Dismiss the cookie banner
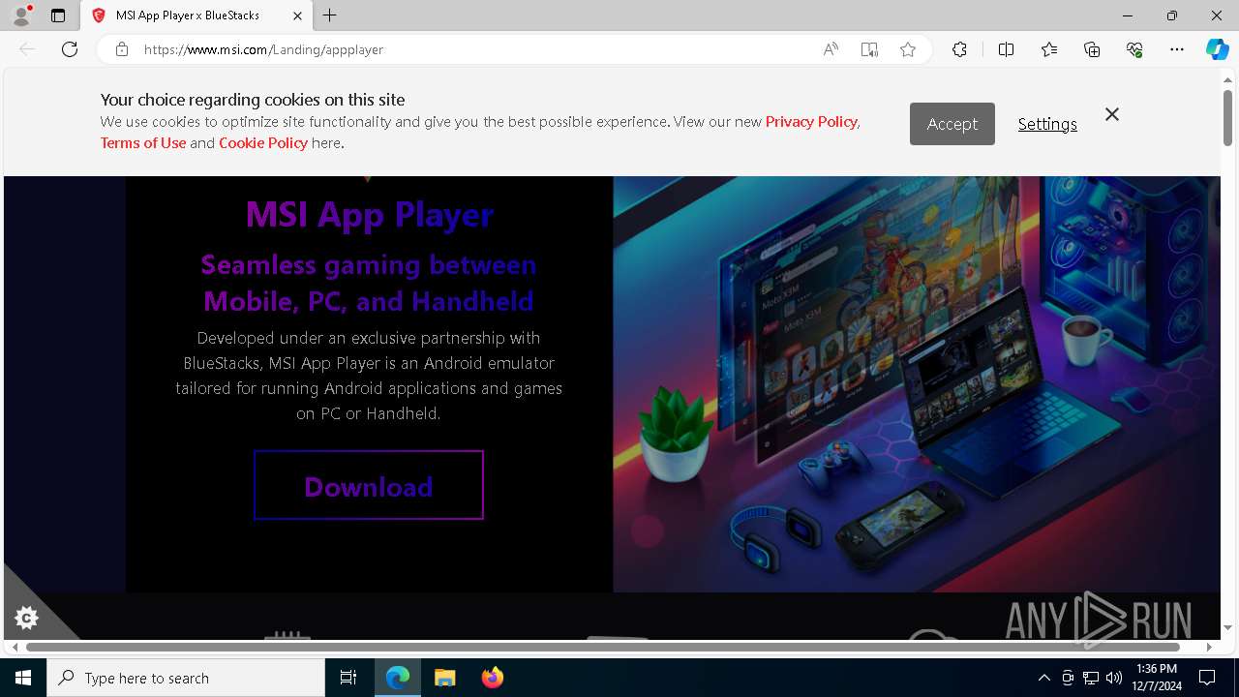This screenshot has width=1239, height=697. (1112, 114)
